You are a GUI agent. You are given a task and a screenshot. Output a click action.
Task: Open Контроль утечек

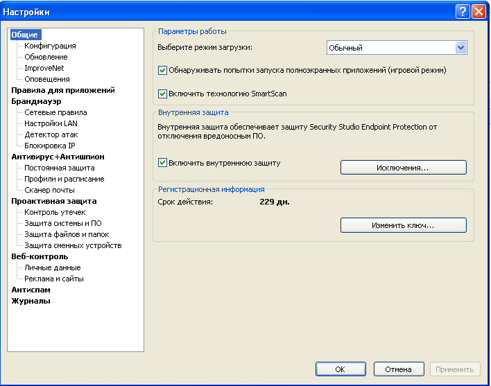pos(55,212)
